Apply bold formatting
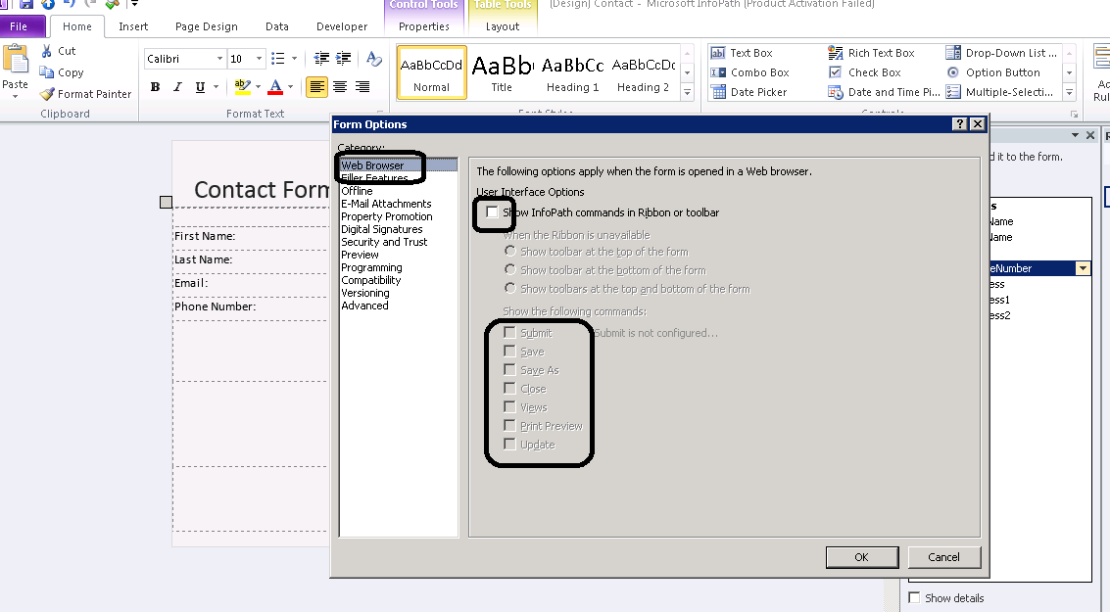This screenshot has height=612, width=1110. (x=154, y=86)
